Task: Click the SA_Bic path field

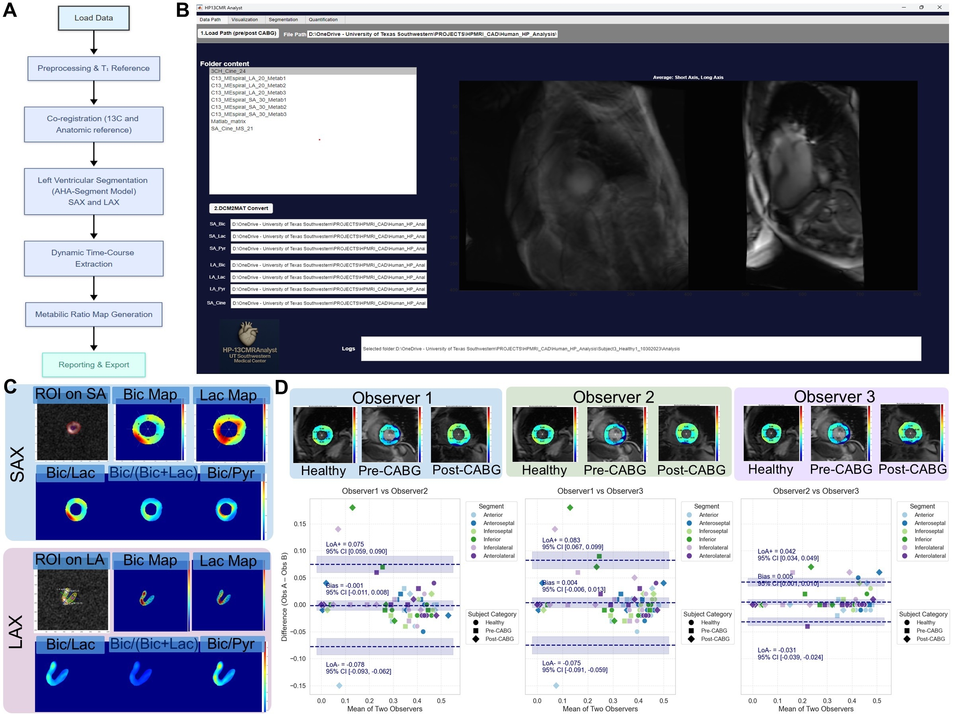Action: pos(328,224)
